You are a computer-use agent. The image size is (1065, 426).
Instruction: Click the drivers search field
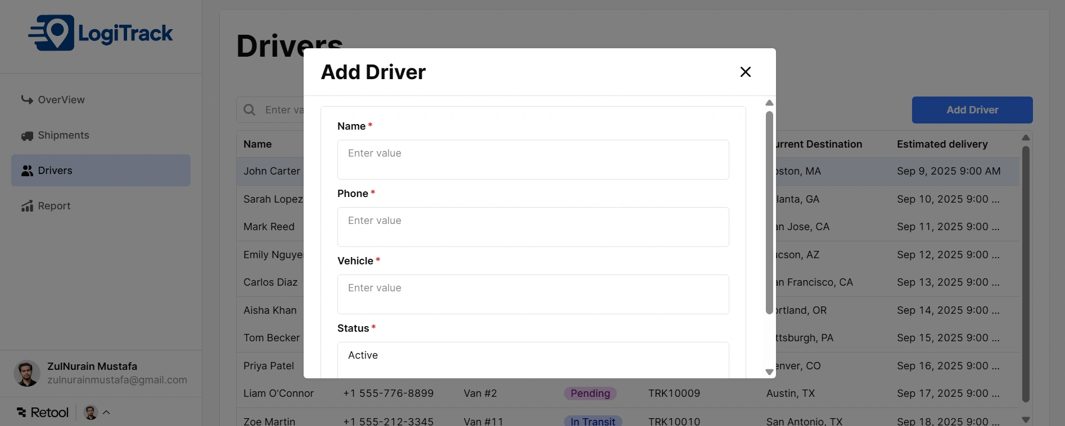270,110
